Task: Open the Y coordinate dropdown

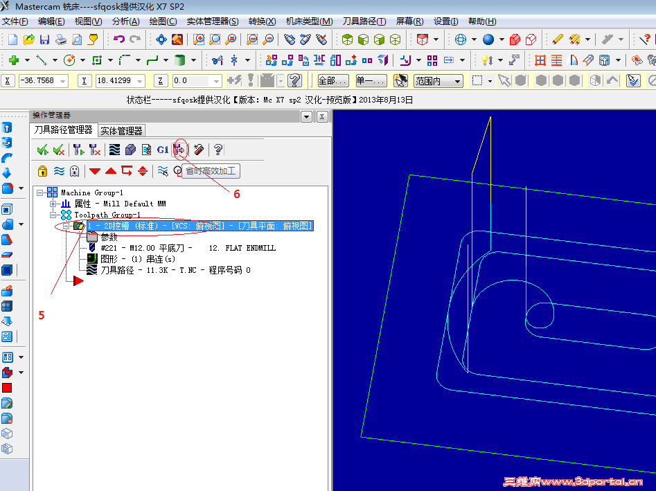Action: (x=140, y=81)
